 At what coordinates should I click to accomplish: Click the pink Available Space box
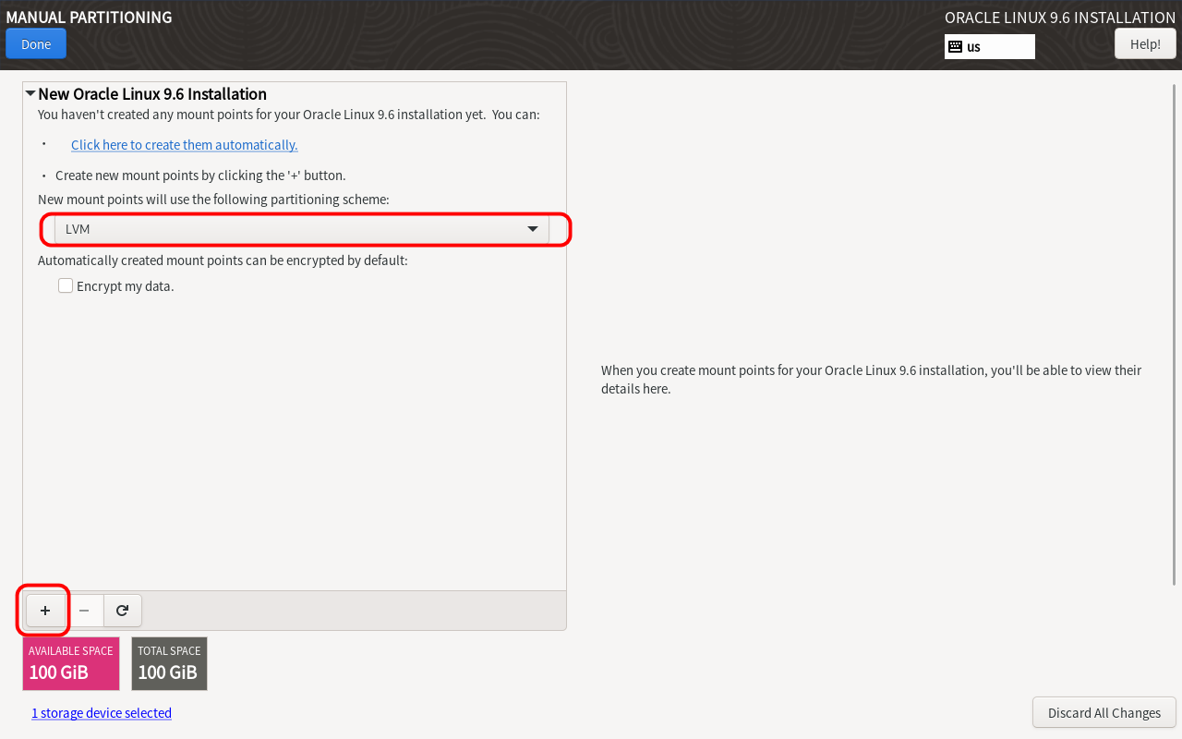tap(71, 663)
